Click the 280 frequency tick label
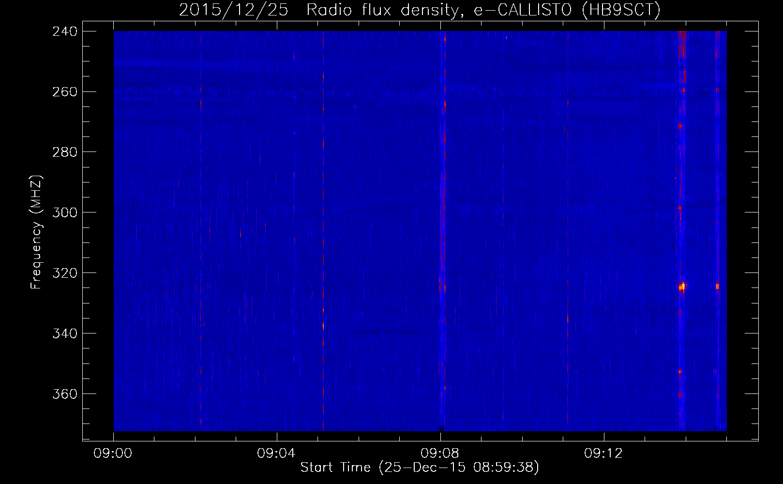Image resolution: width=783 pixels, height=484 pixels. point(64,152)
